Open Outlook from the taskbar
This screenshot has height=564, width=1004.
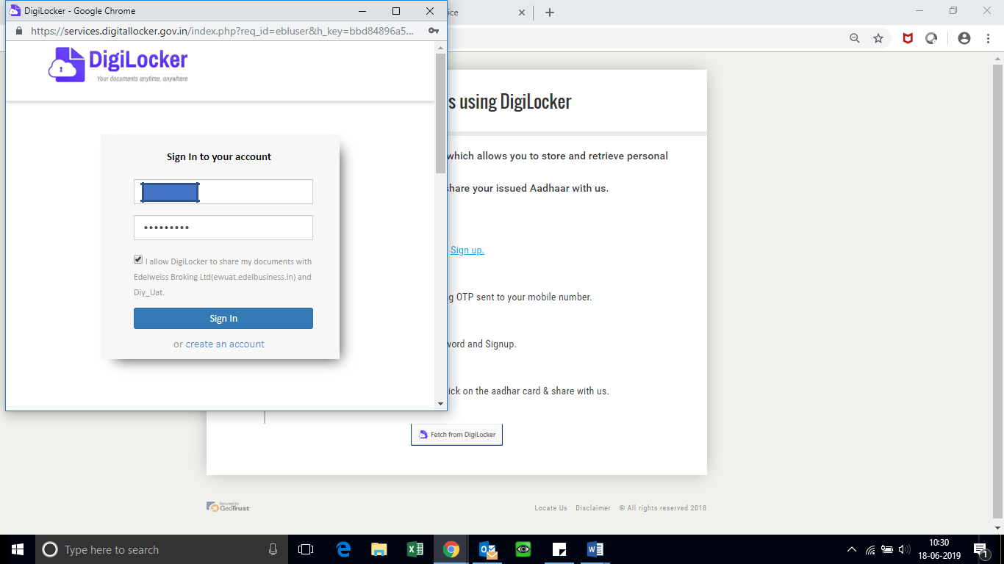click(487, 549)
